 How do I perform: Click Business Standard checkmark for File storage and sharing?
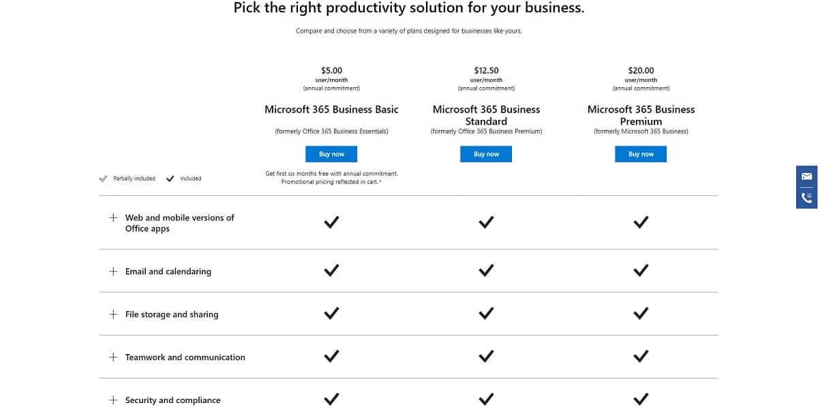point(486,313)
